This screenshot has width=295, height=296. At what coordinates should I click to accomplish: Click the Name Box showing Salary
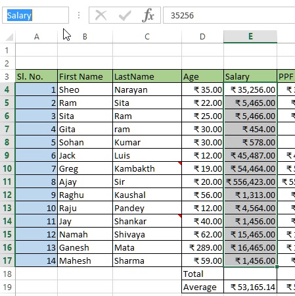click(x=35, y=15)
